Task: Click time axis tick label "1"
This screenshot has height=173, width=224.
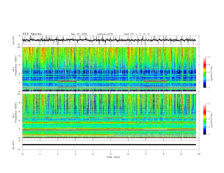Action: point(40,154)
